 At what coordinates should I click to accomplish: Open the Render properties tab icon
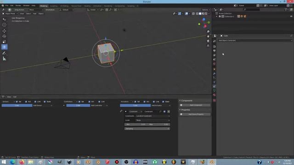click(x=215, y=47)
